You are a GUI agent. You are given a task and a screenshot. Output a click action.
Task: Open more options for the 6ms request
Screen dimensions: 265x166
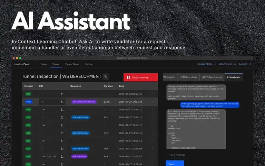tap(152, 133)
